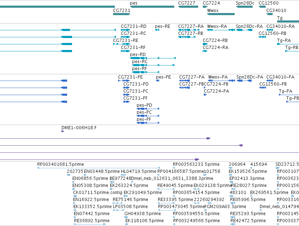Click transcript CG7224-RA
This screenshot has height=226, width=299.
(x=215, y=48)
